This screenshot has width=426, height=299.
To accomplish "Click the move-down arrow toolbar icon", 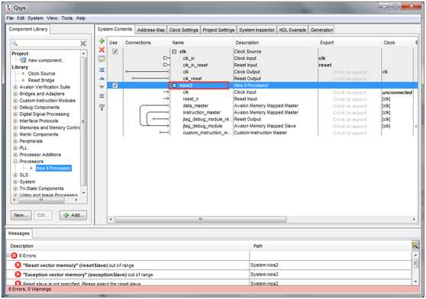I will [102, 87].
